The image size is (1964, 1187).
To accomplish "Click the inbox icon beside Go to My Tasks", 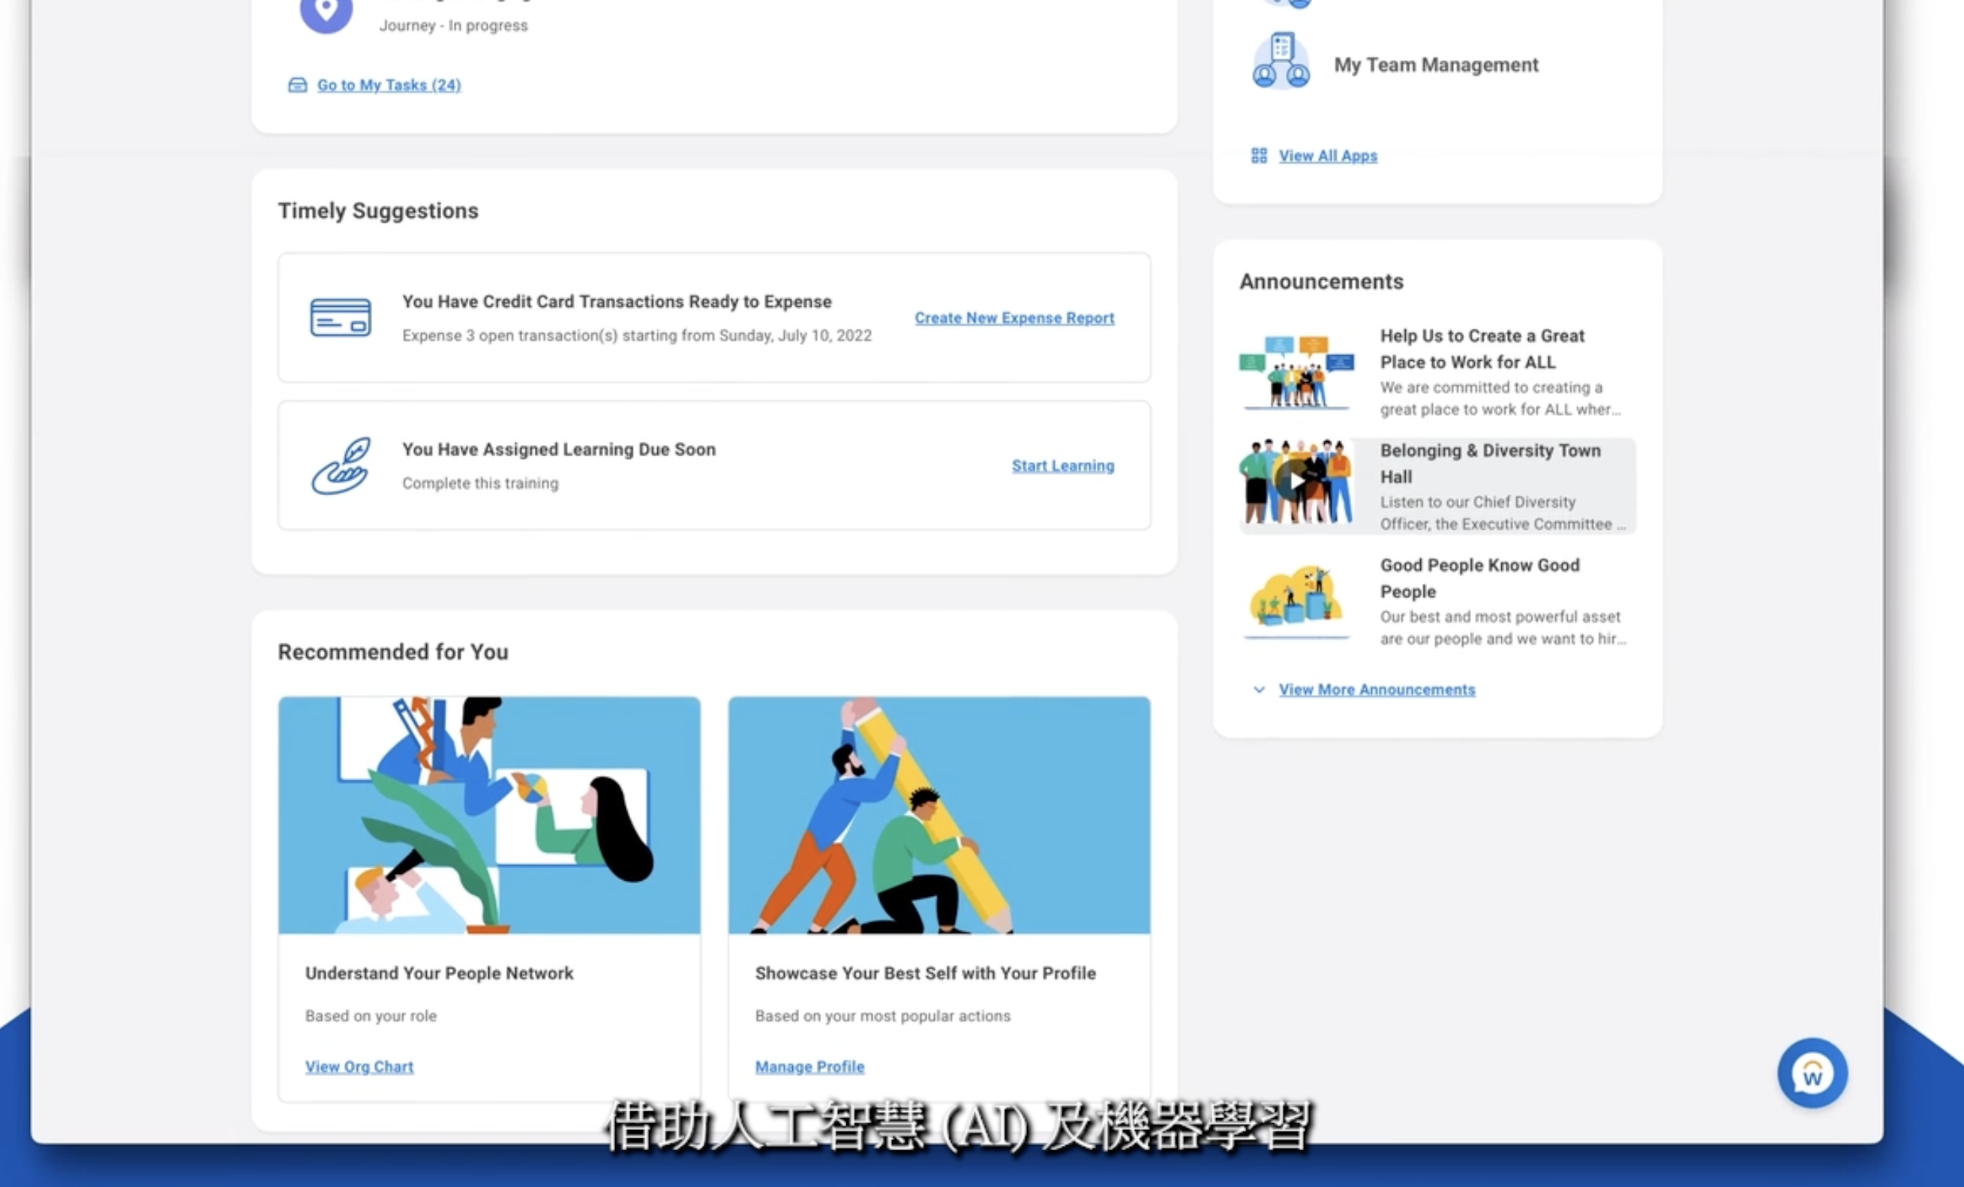I will click(x=296, y=84).
